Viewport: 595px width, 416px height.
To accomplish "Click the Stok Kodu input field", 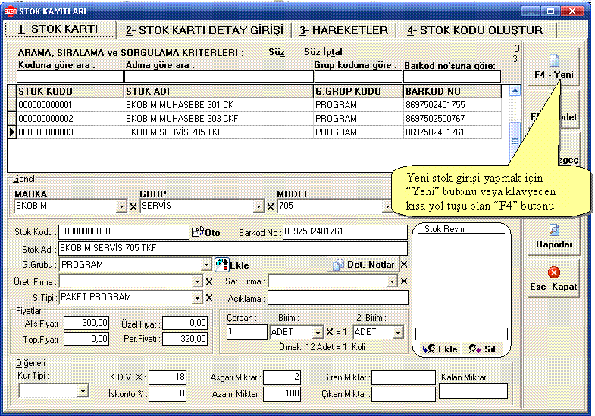I will tap(124, 232).
